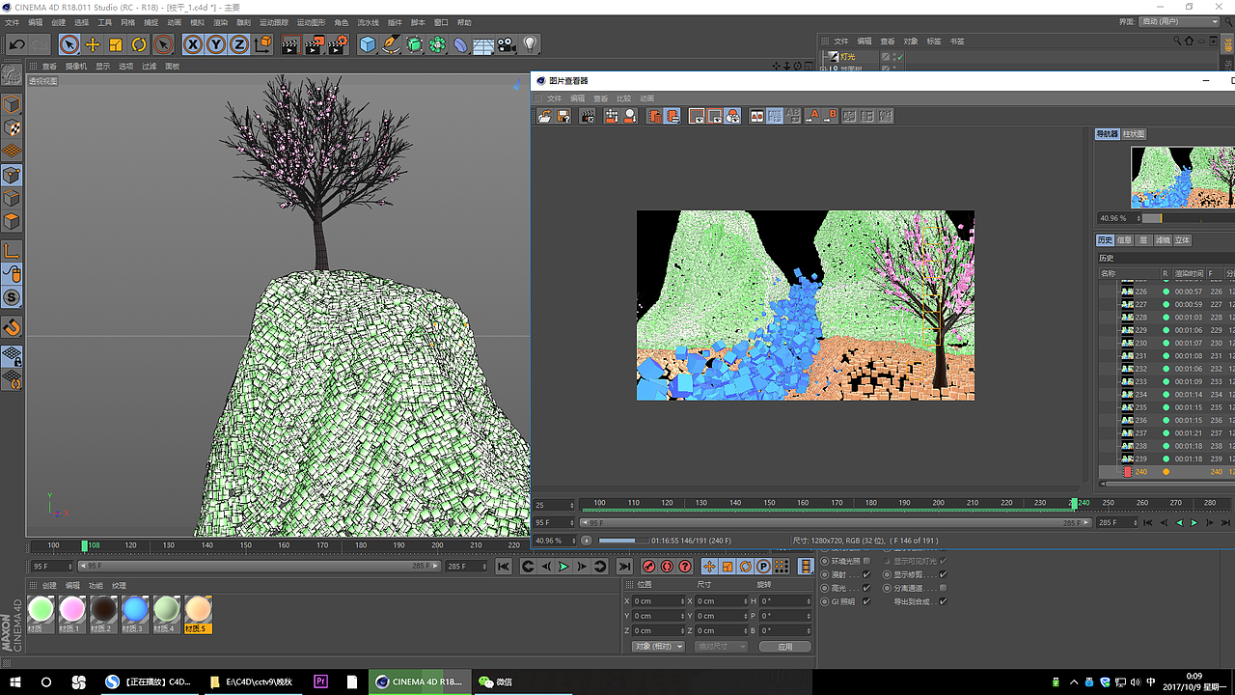Switch to the 滤镜 tab
This screenshot has width=1235, height=695.
1163,240
